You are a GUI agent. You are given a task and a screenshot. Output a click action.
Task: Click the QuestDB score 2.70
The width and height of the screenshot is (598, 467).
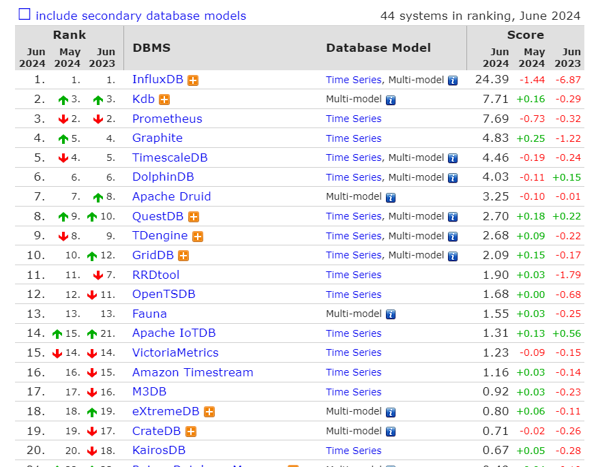tap(496, 216)
